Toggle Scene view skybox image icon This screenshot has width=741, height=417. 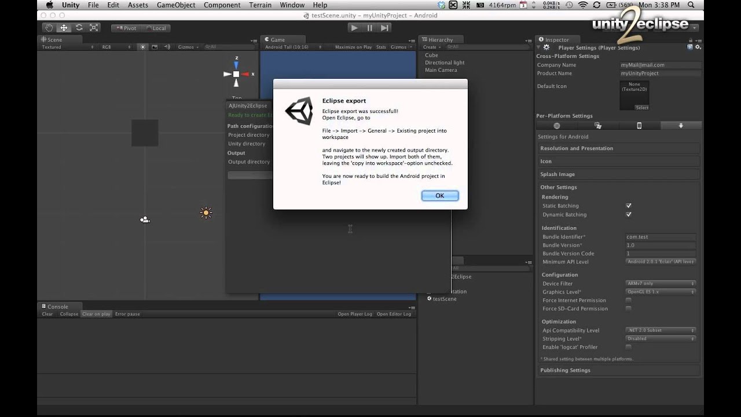pyautogui.click(x=155, y=47)
